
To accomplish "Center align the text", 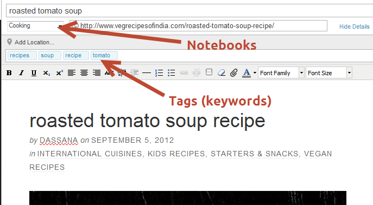I will pyautogui.click(x=84, y=73).
